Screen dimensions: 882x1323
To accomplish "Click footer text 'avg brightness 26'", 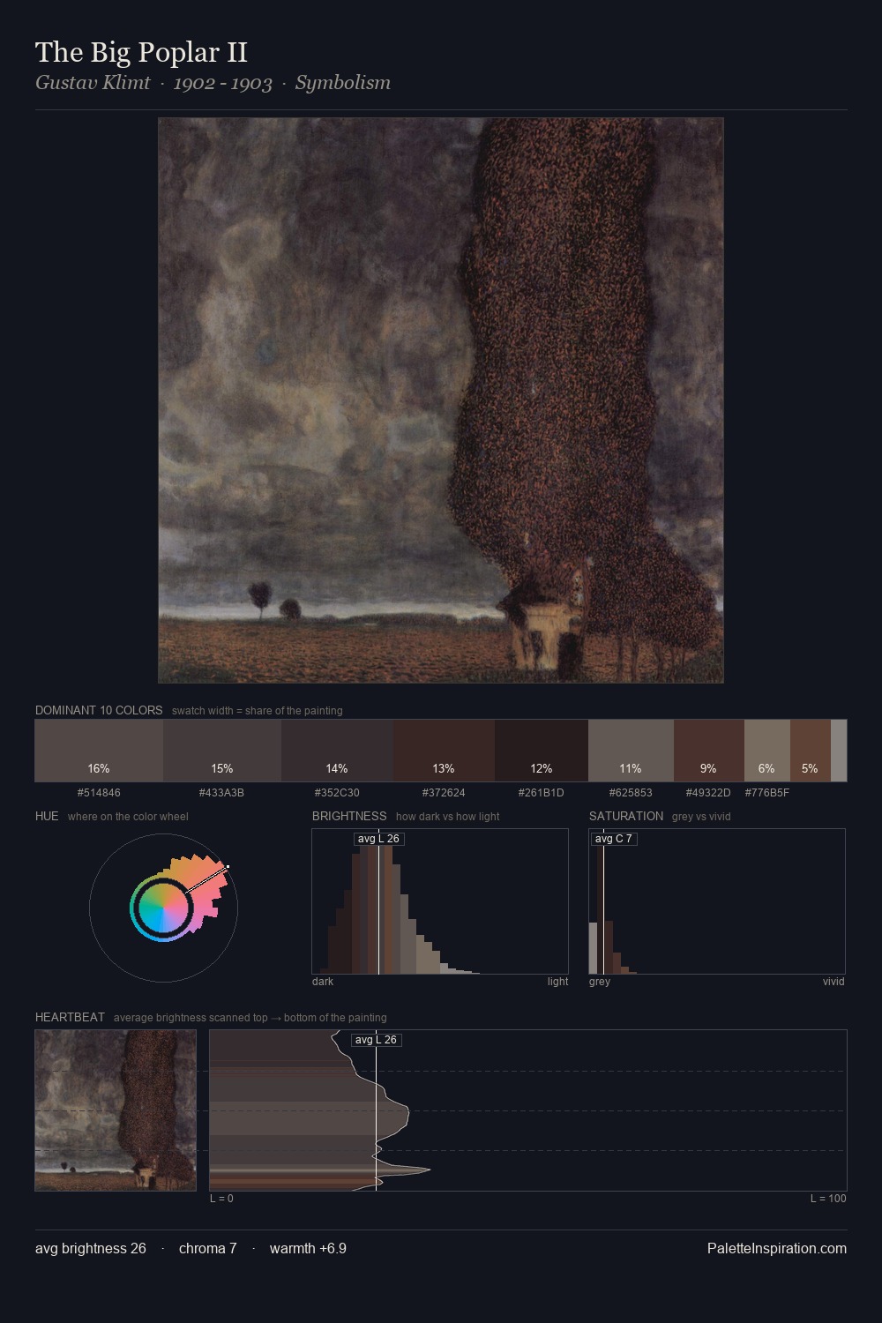I will pos(91,1248).
